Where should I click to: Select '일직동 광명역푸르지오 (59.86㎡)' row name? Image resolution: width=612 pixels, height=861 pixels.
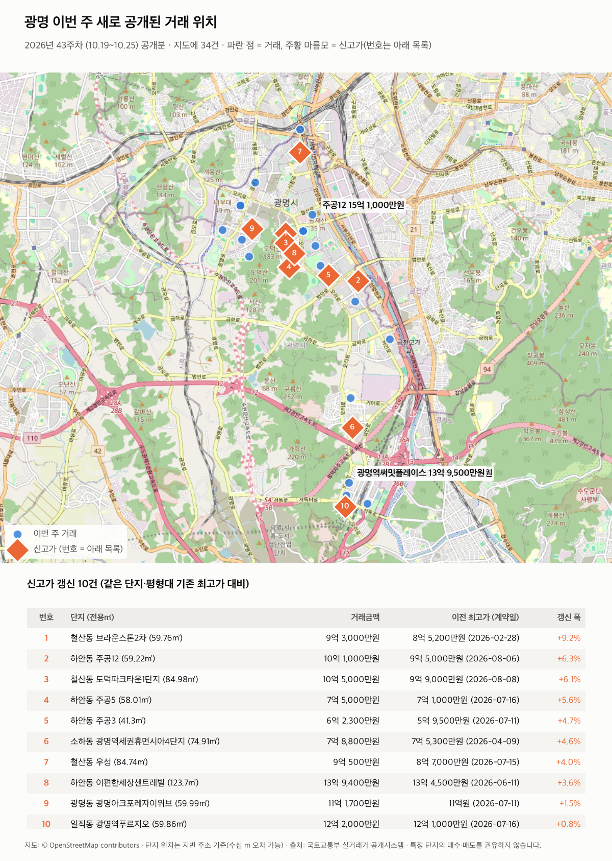129,824
